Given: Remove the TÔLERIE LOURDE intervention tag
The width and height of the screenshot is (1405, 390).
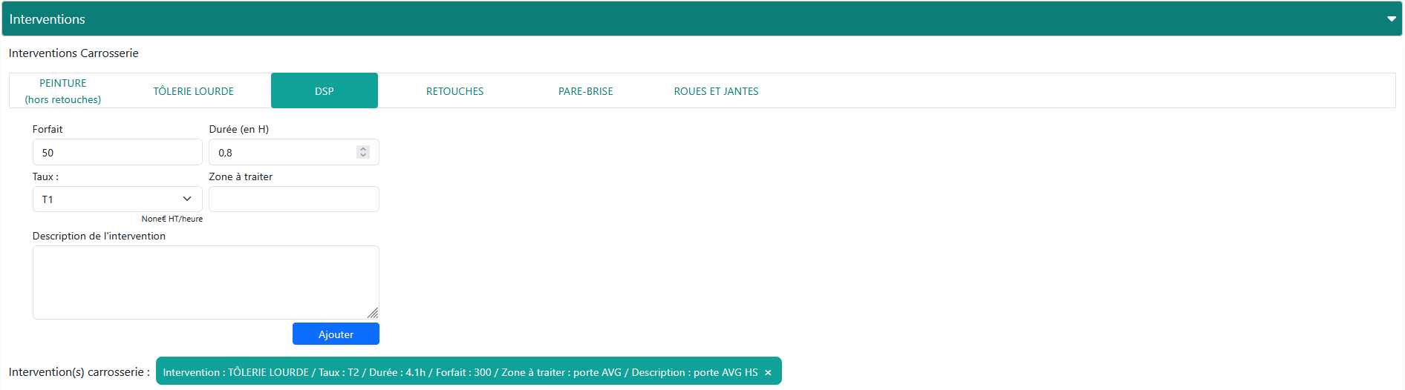Looking at the screenshot, I should tap(768, 373).
